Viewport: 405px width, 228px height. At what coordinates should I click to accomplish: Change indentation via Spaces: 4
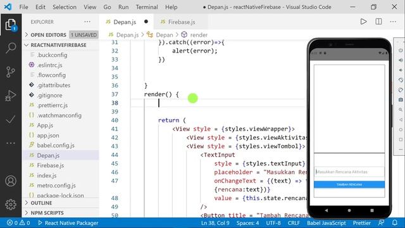click(x=247, y=223)
